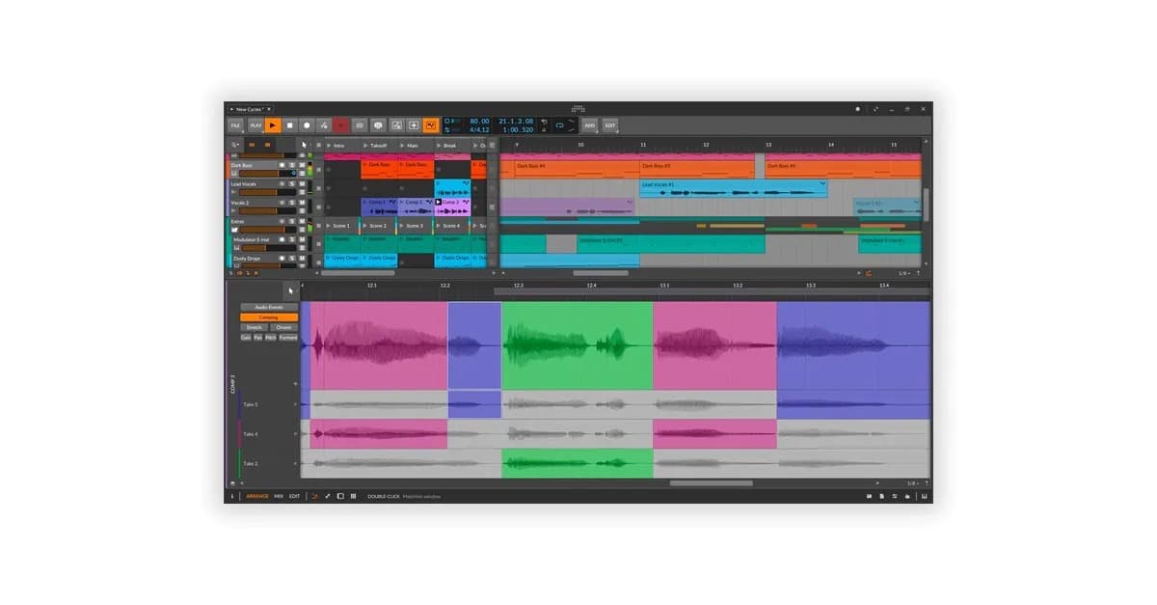Click the tempo display showing 80.00
This screenshot has width=1157, height=605.
[477, 121]
